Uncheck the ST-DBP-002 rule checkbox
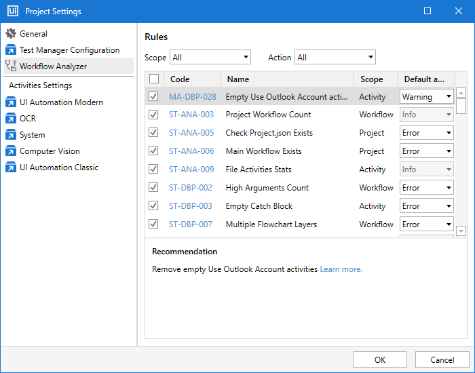This screenshot has width=475, height=373. 153,188
